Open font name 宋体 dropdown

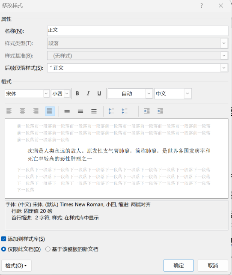(x=46, y=93)
